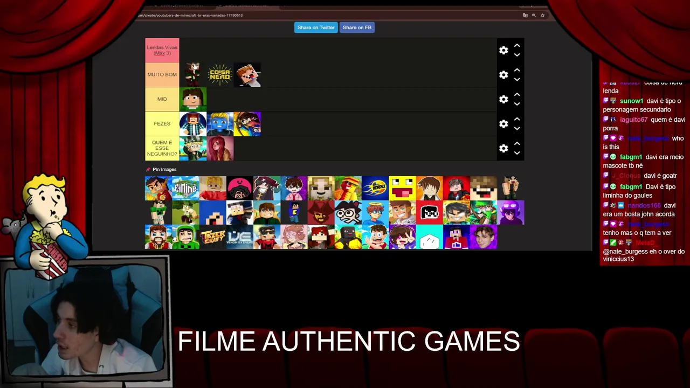The image size is (690, 388).
Task: Open settings gear for Lendas Vivas tier
Action: [x=503, y=50]
